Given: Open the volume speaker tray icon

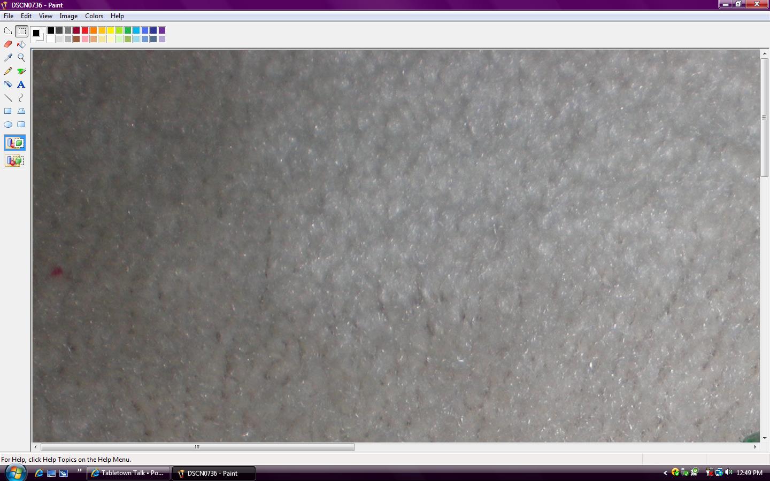Looking at the screenshot, I should [728, 472].
